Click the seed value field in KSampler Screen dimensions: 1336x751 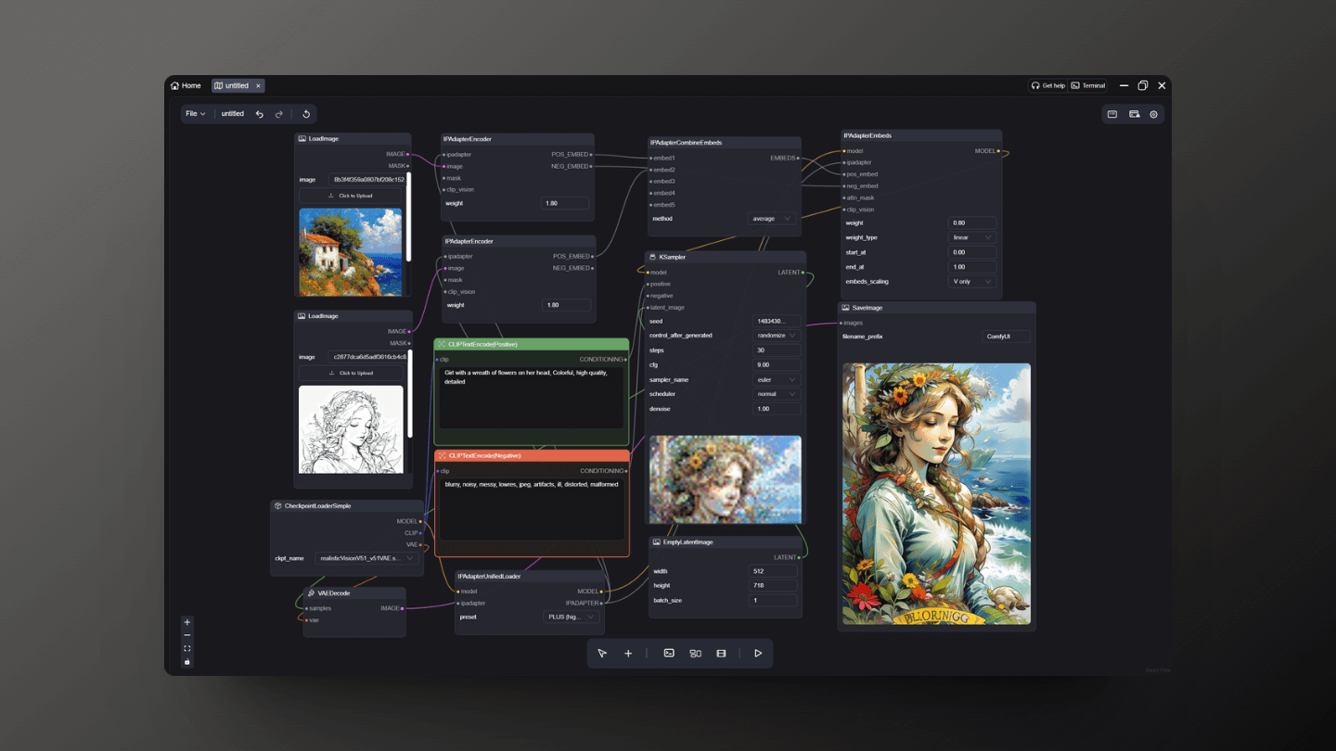pyautogui.click(x=776, y=321)
